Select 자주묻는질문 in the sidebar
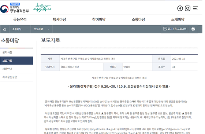Screen dimensions: 205x134 pos(16,77)
